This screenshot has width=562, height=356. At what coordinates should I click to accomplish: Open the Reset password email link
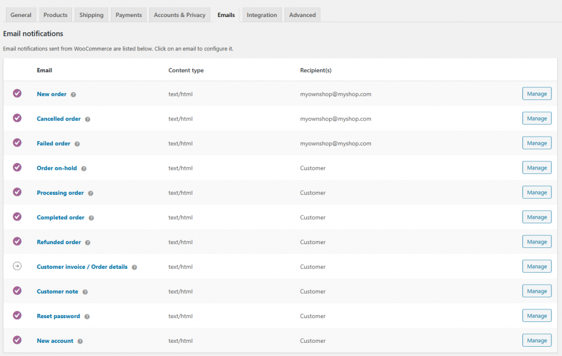pos(58,317)
